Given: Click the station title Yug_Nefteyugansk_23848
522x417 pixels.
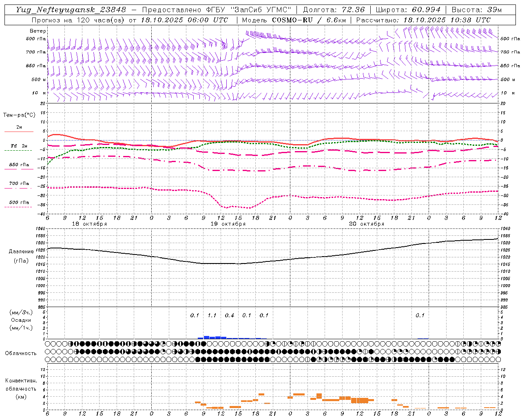Looking at the screenshot, I should 71,10.
